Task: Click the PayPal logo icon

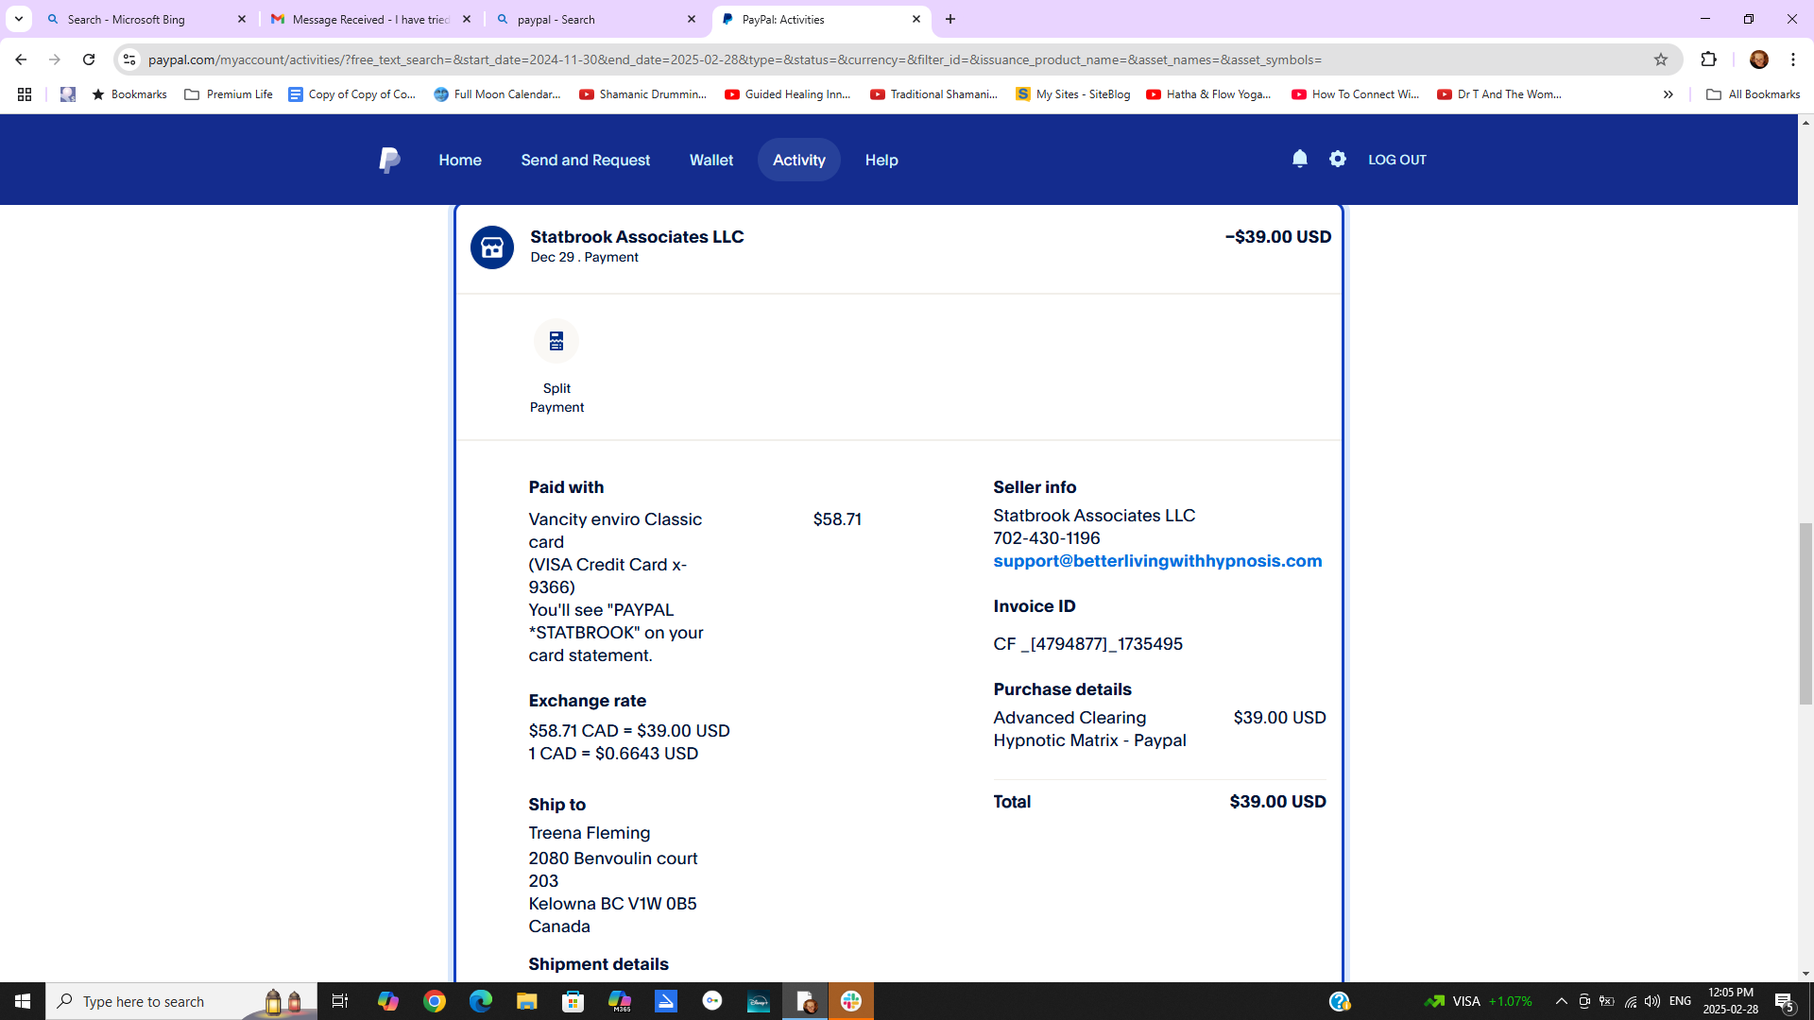Action: pyautogui.click(x=388, y=160)
